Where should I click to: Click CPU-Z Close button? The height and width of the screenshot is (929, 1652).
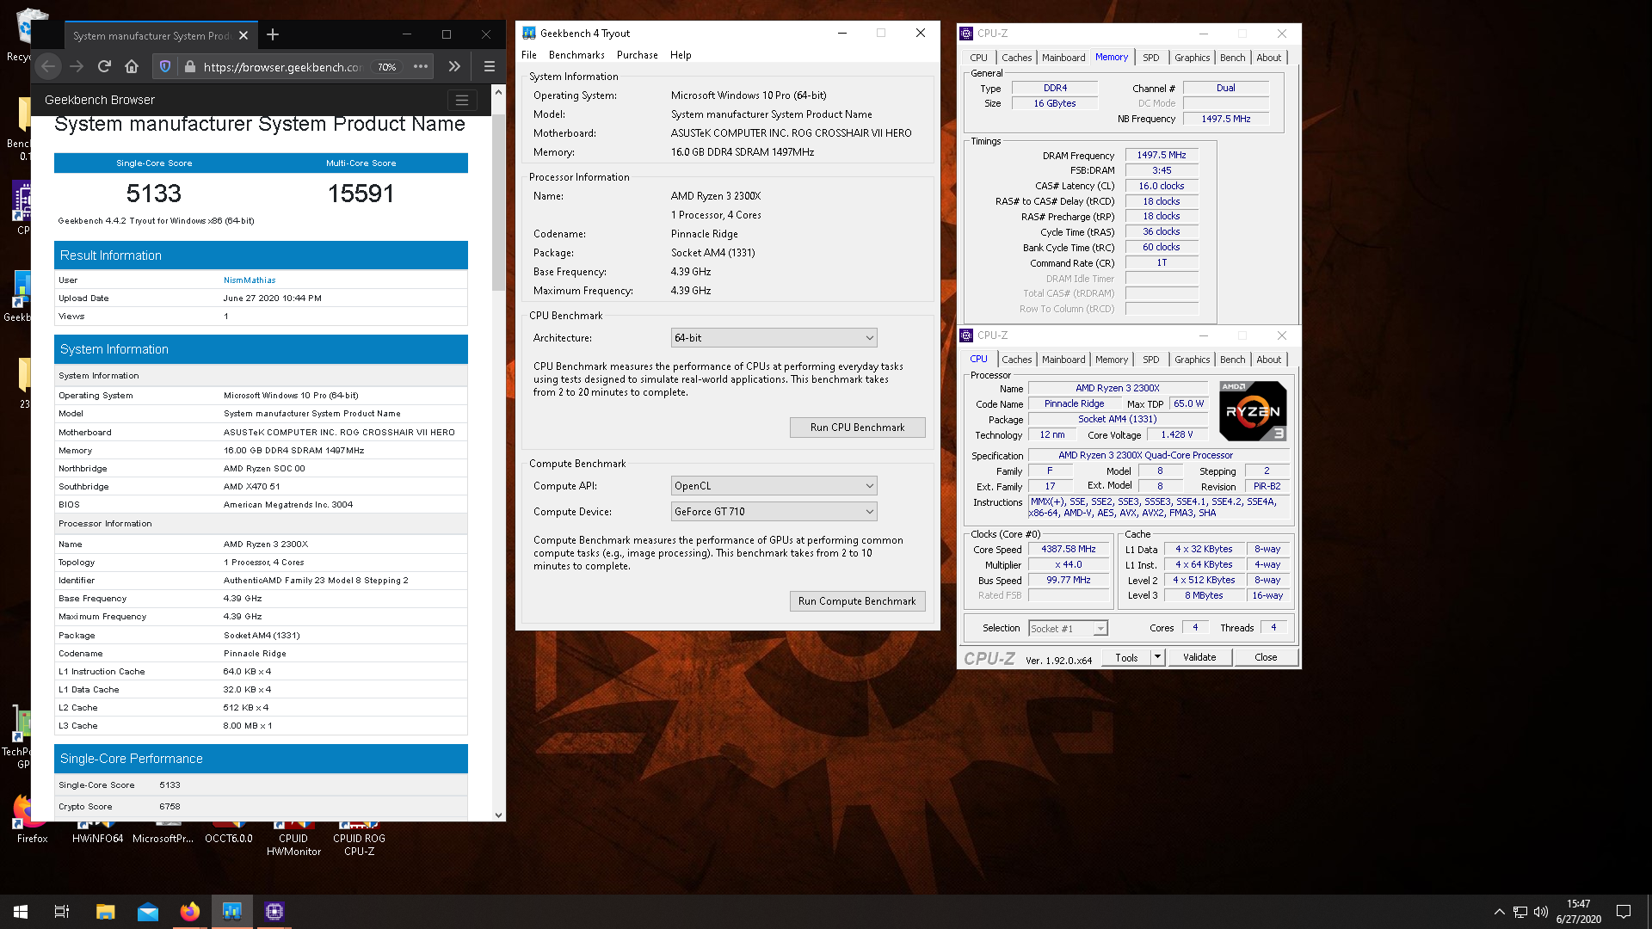pyautogui.click(x=1266, y=657)
